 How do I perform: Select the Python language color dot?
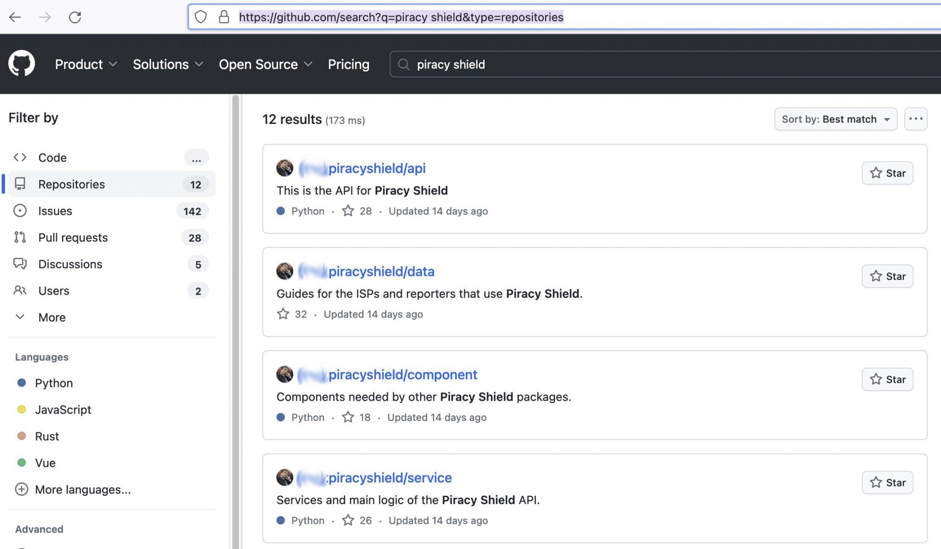22,383
